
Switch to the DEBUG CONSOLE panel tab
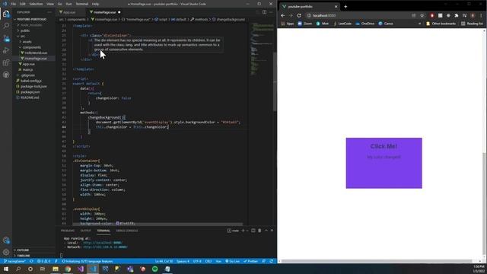pos(127,231)
